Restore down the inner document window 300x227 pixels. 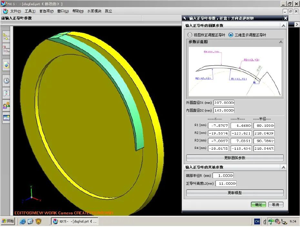(290, 11)
